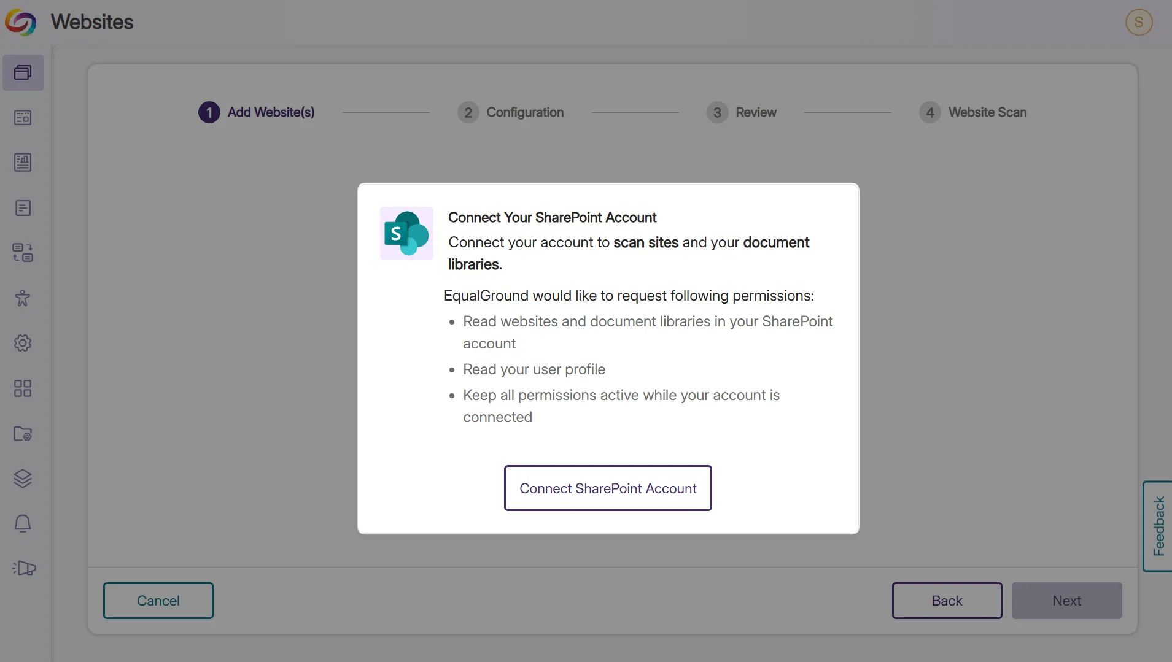Click the megaphone announcements icon in sidebar
This screenshot has height=662, width=1172.
point(24,568)
